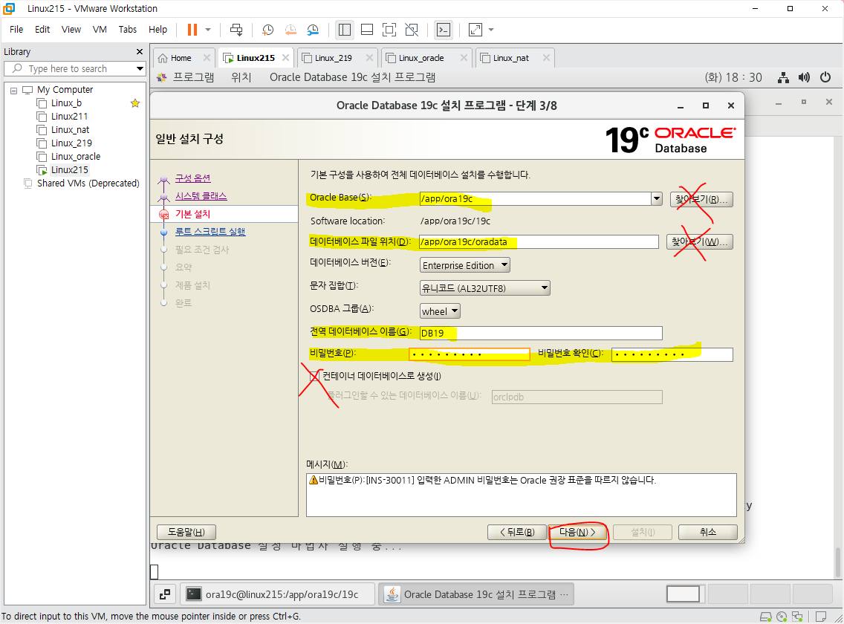Open the guest 프로그램 menu
This screenshot has width=844, height=624.
point(193,77)
